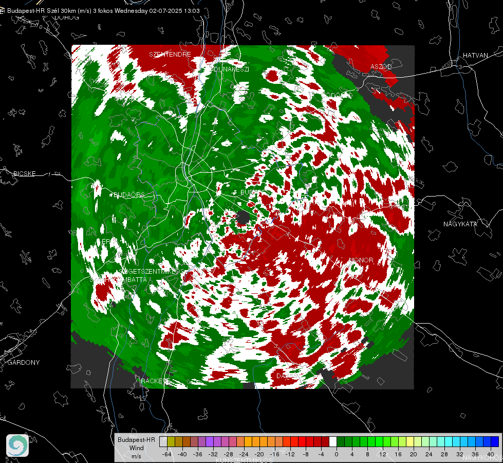Click the cyan legend swatch above 28
503x463 pixels.
point(449,442)
